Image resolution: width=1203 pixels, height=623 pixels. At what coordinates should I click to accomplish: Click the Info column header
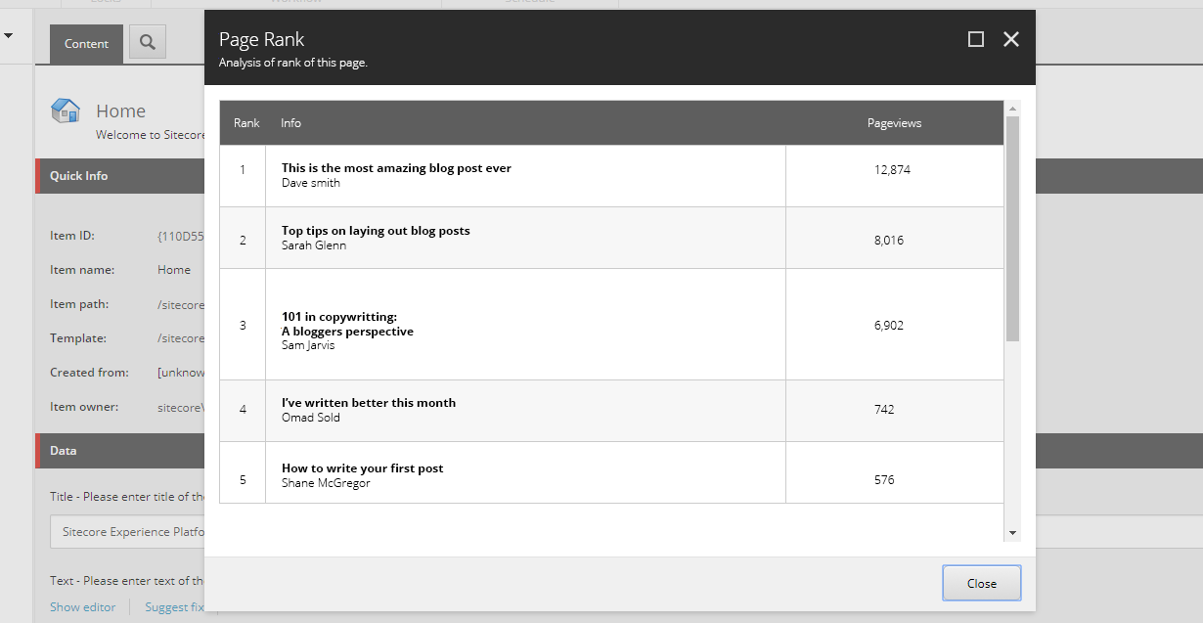pos(290,123)
